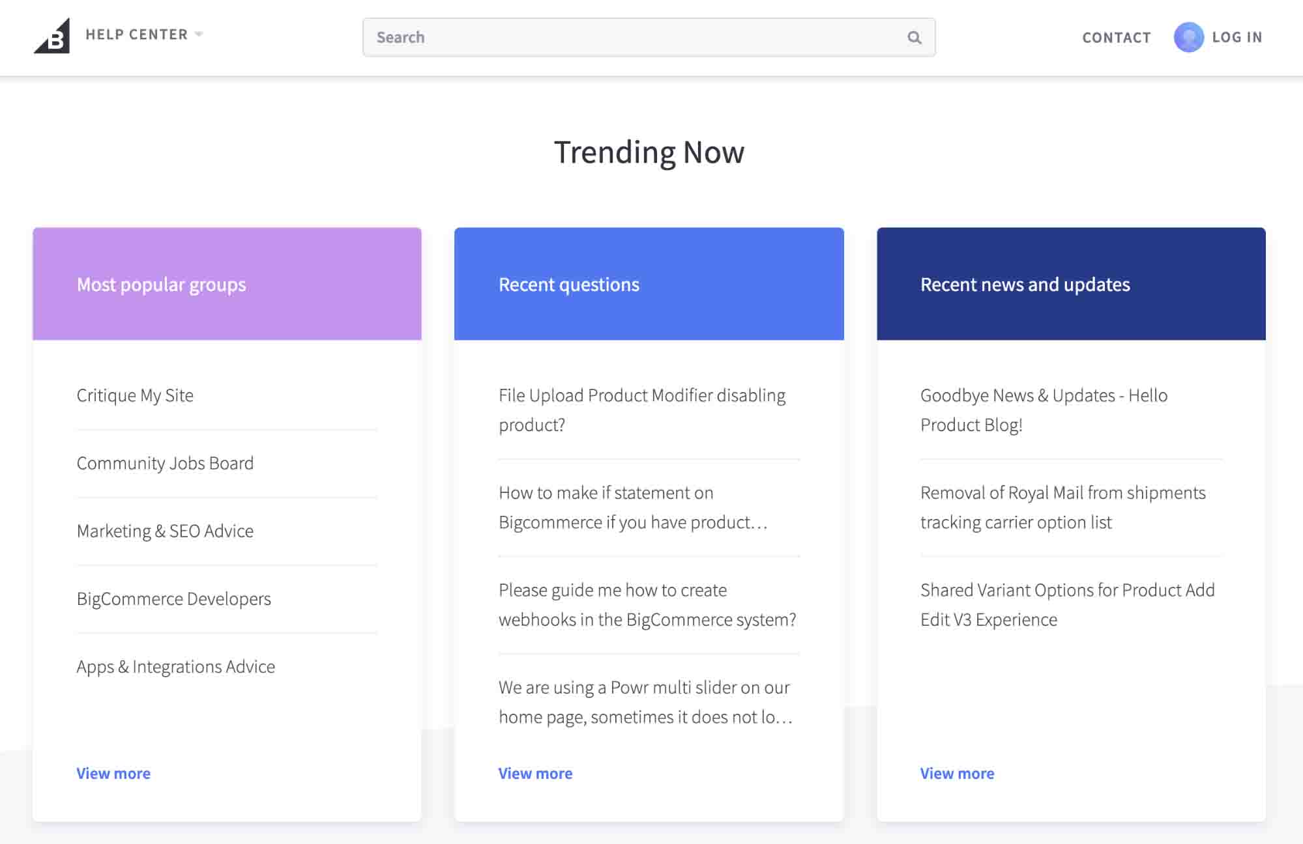The height and width of the screenshot is (844, 1303).
Task: Click BigCommerce Developers group item
Action: pyautogui.click(x=174, y=598)
